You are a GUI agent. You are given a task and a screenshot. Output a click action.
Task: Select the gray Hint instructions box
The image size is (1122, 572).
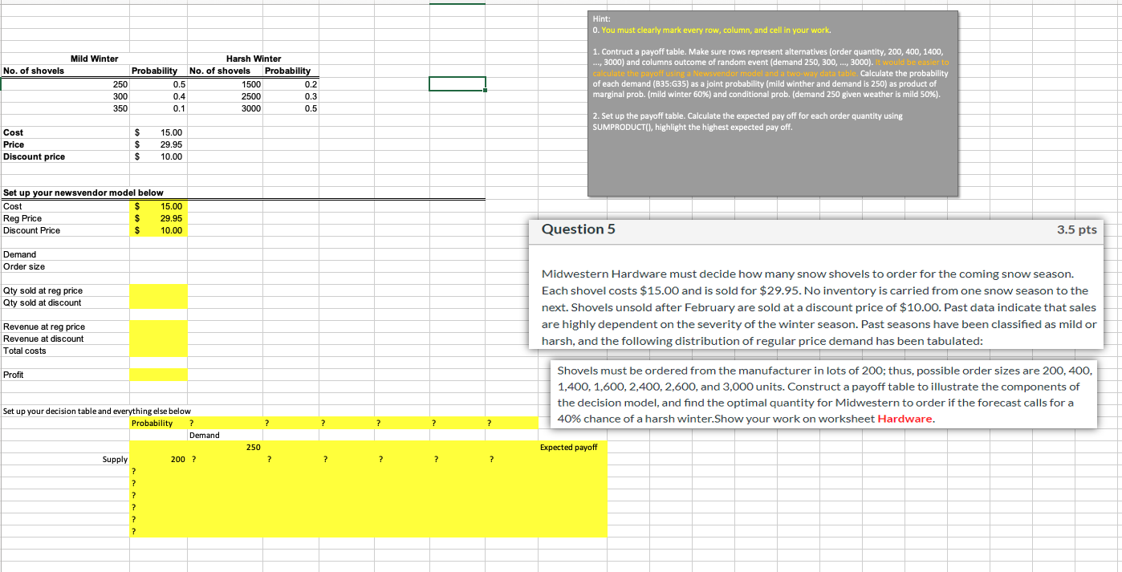pos(772,103)
